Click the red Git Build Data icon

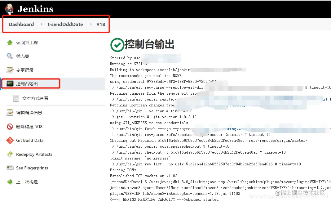(10, 140)
